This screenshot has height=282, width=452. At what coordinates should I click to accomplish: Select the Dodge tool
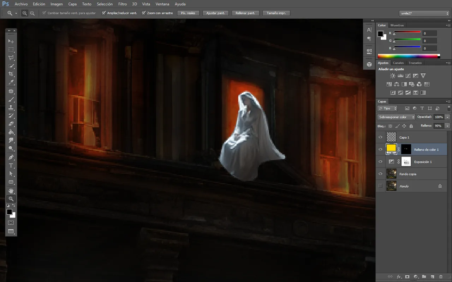point(11,149)
